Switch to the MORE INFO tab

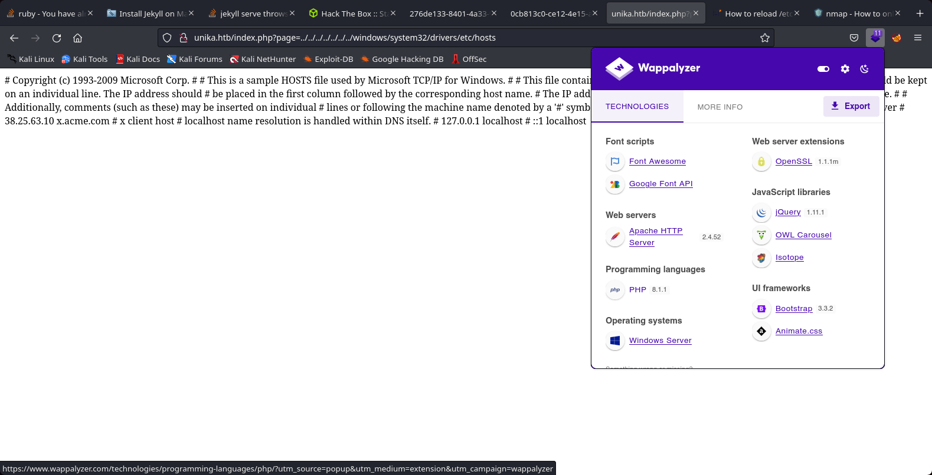click(720, 107)
